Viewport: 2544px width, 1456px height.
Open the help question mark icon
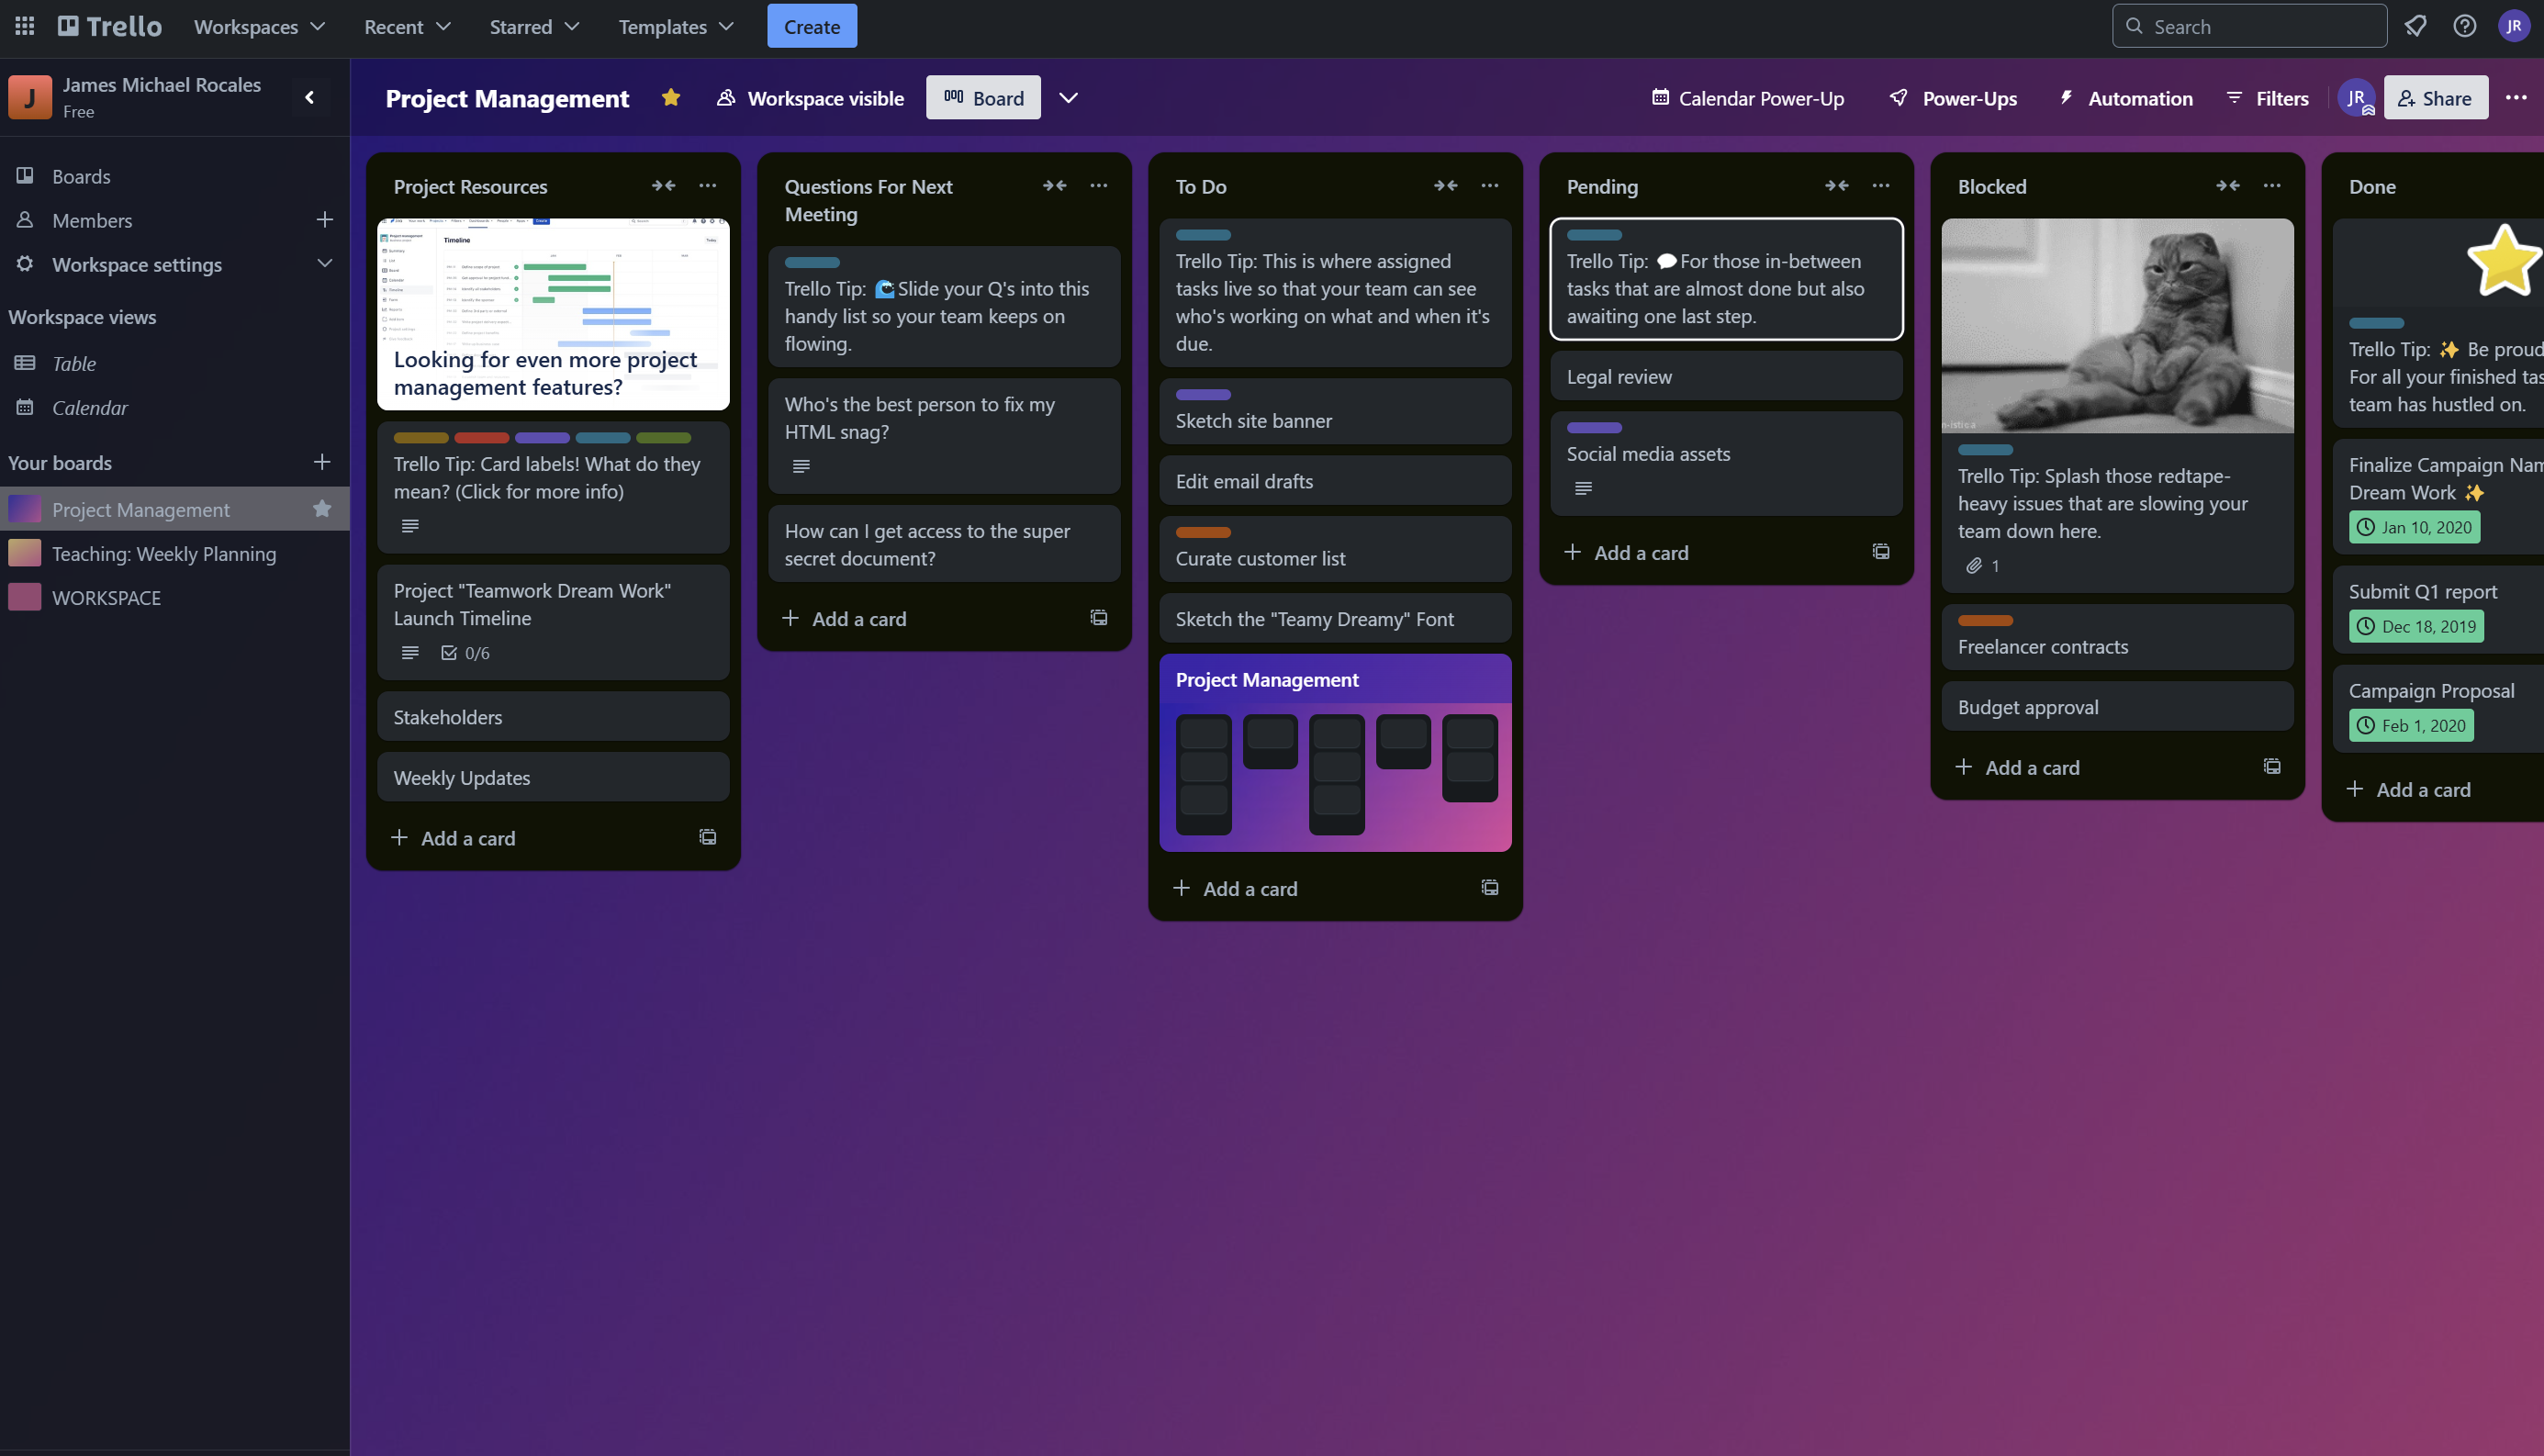(2464, 26)
